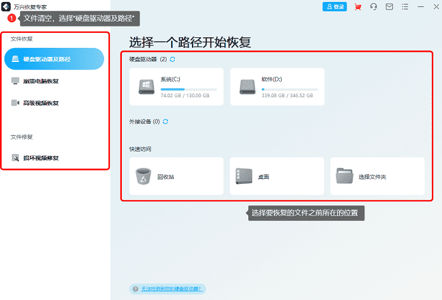Click the 系统(C:) Windows drive icon
442x300 pixels.
tap(146, 87)
